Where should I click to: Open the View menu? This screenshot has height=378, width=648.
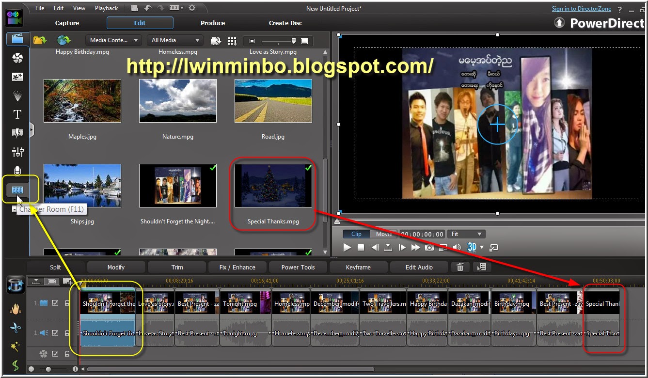(79, 8)
